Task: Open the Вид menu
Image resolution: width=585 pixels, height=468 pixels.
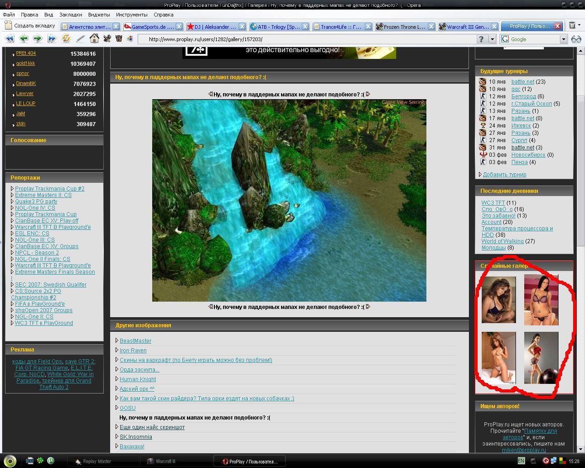Action: (48, 15)
